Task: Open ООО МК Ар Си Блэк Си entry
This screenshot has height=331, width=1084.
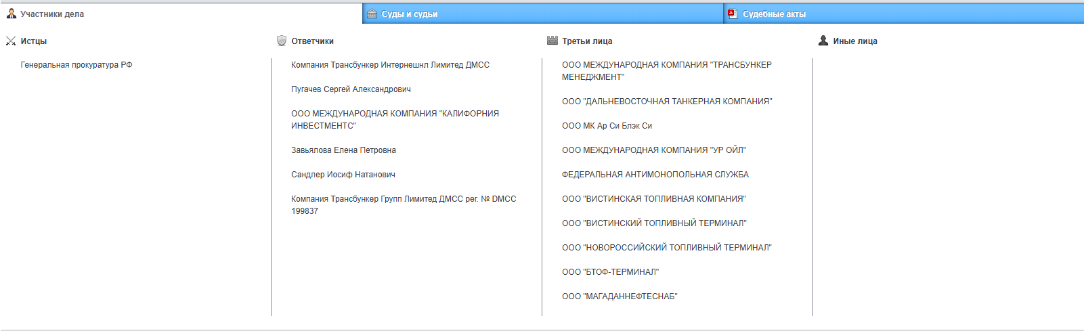Action: click(x=607, y=126)
